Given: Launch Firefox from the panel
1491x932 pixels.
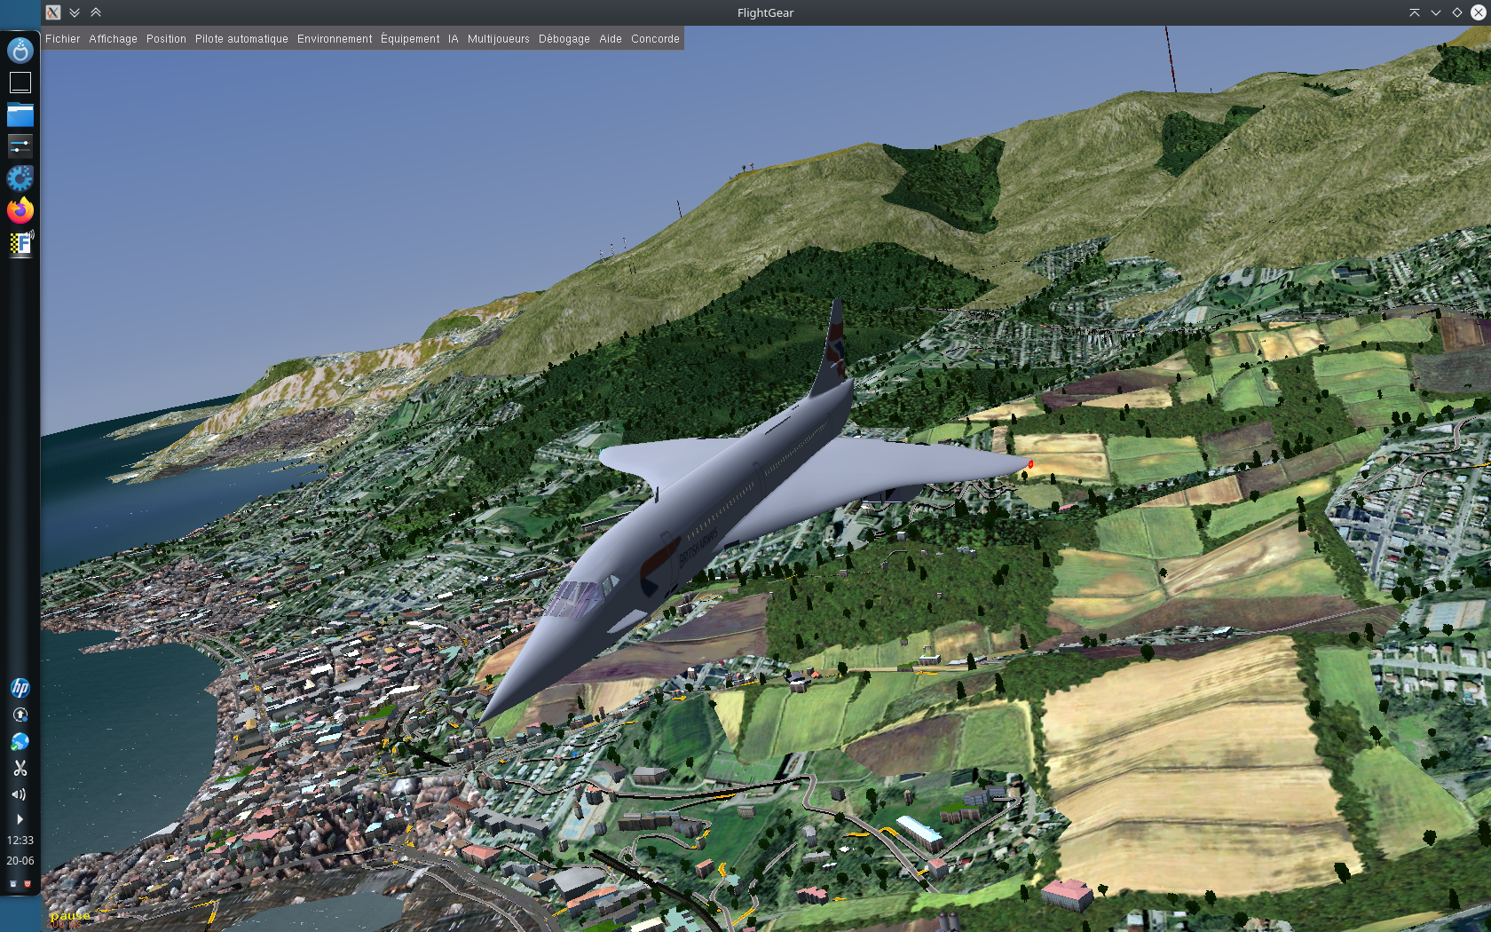Looking at the screenshot, I should click(x=20, y=210).
